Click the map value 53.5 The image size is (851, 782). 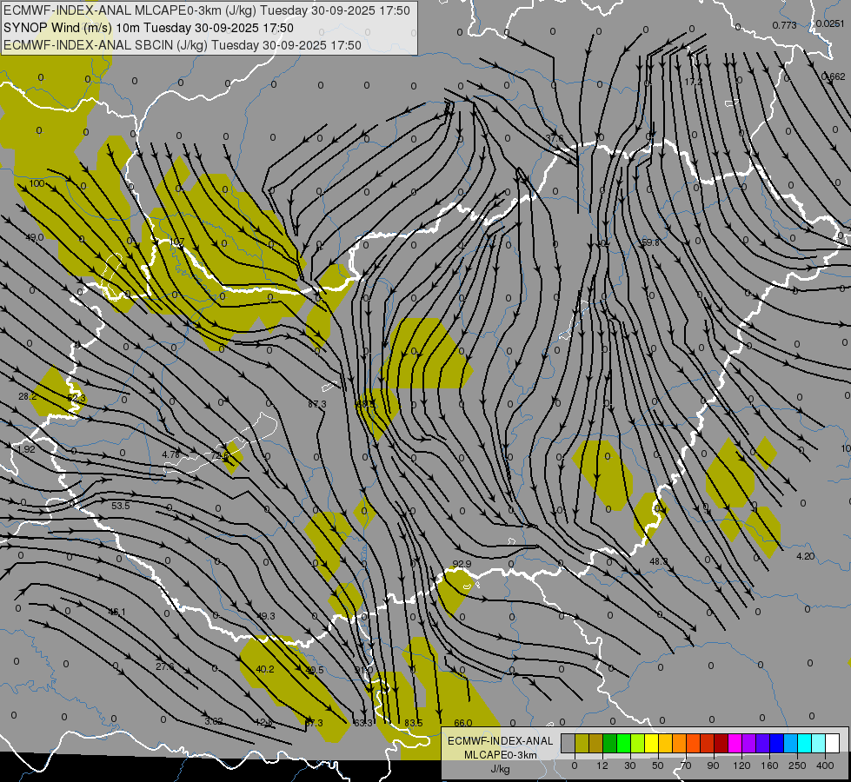pos(121,506)
